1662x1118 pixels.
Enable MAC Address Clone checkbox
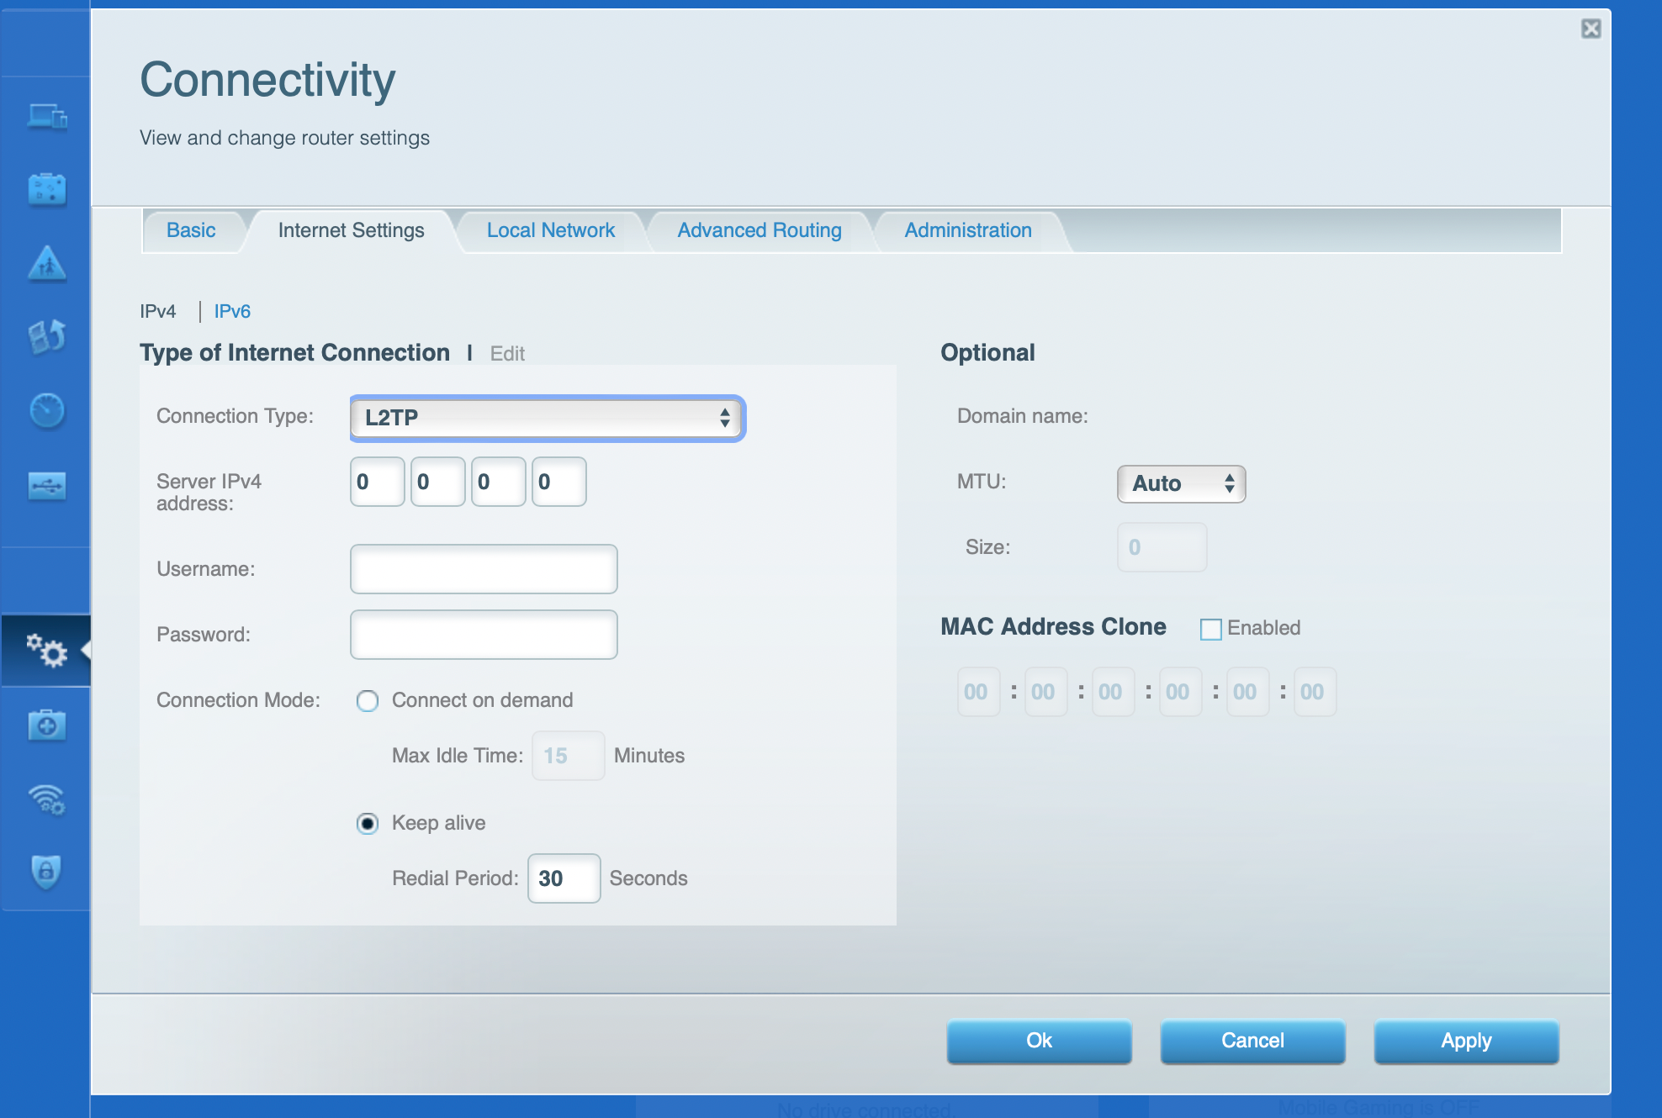point(1210,629)
